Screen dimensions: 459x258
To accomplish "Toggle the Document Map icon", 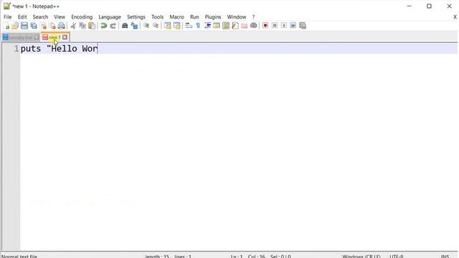I will click(226, 26).
